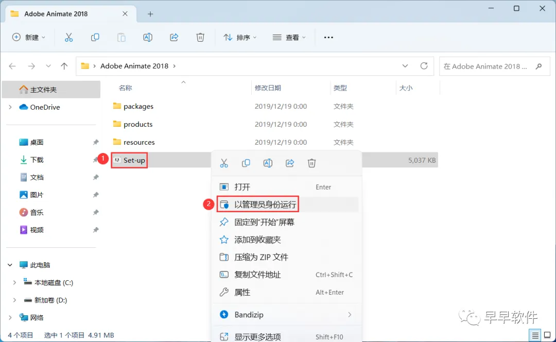Expand the OneDrive tree node
The image size is (556, 342).
pyautogui.click(x=10, y=107)
